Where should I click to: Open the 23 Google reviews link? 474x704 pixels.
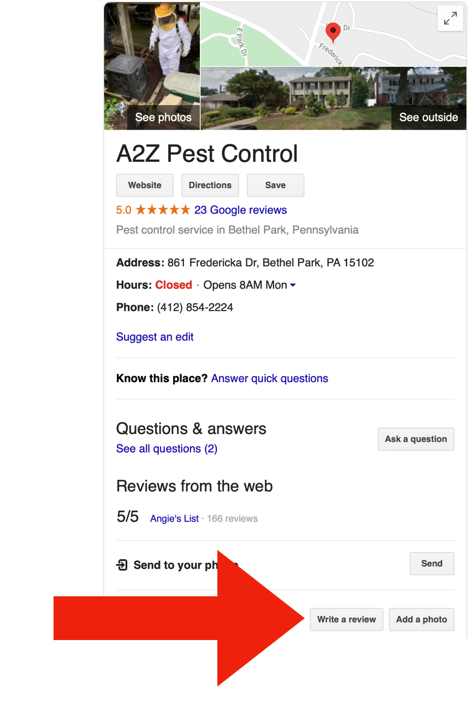(240, 210)
